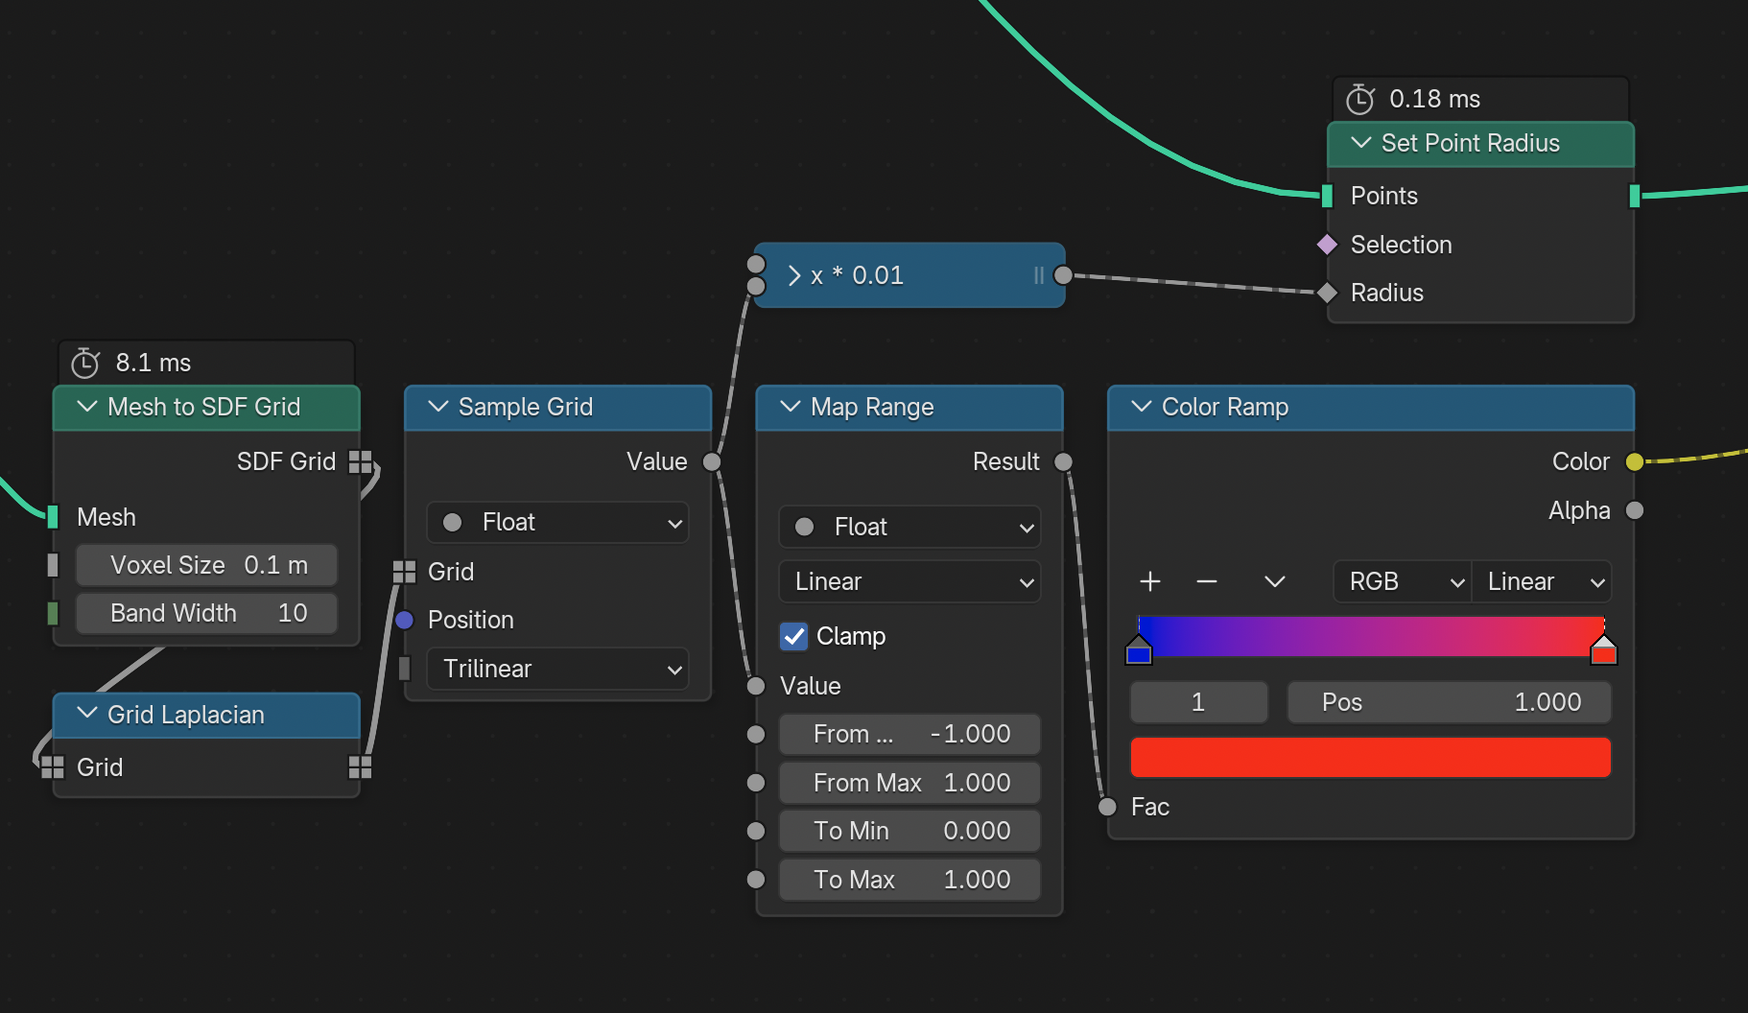Click the Radius diamond input socket
The image size is (1748, 1013).
pos(1327,293)
